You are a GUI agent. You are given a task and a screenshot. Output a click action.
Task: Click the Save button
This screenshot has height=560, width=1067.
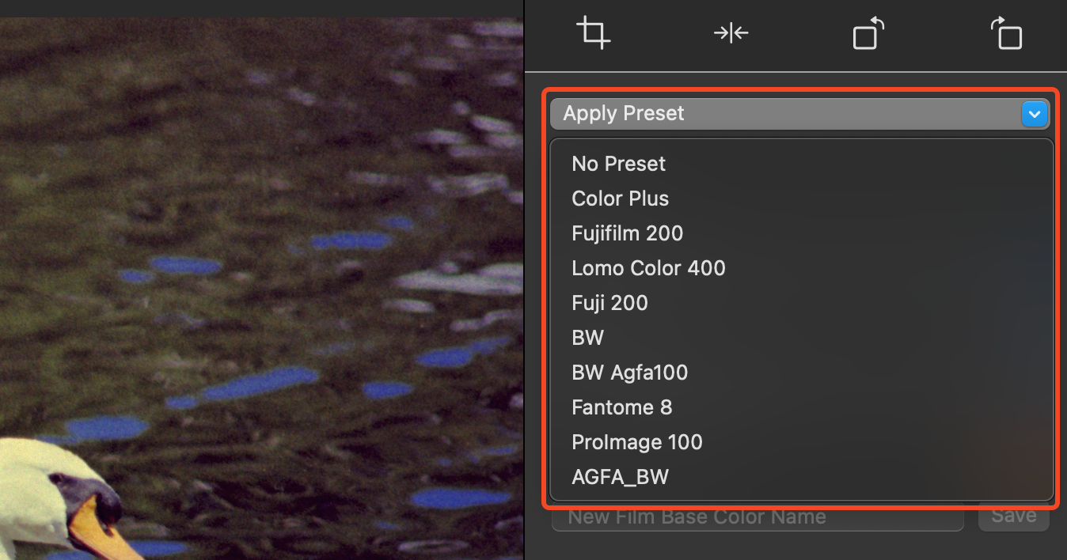[1013, 514]
